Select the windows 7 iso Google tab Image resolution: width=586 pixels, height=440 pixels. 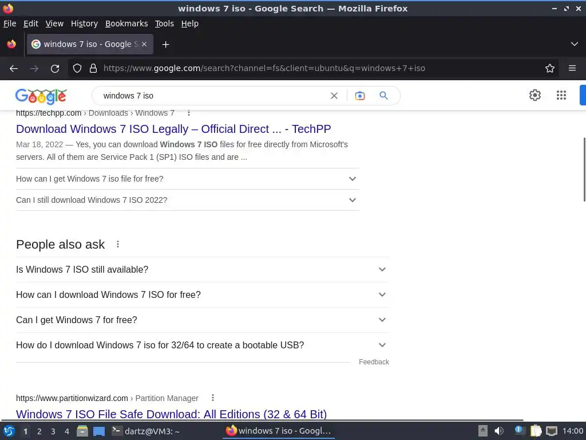(90, 44)
